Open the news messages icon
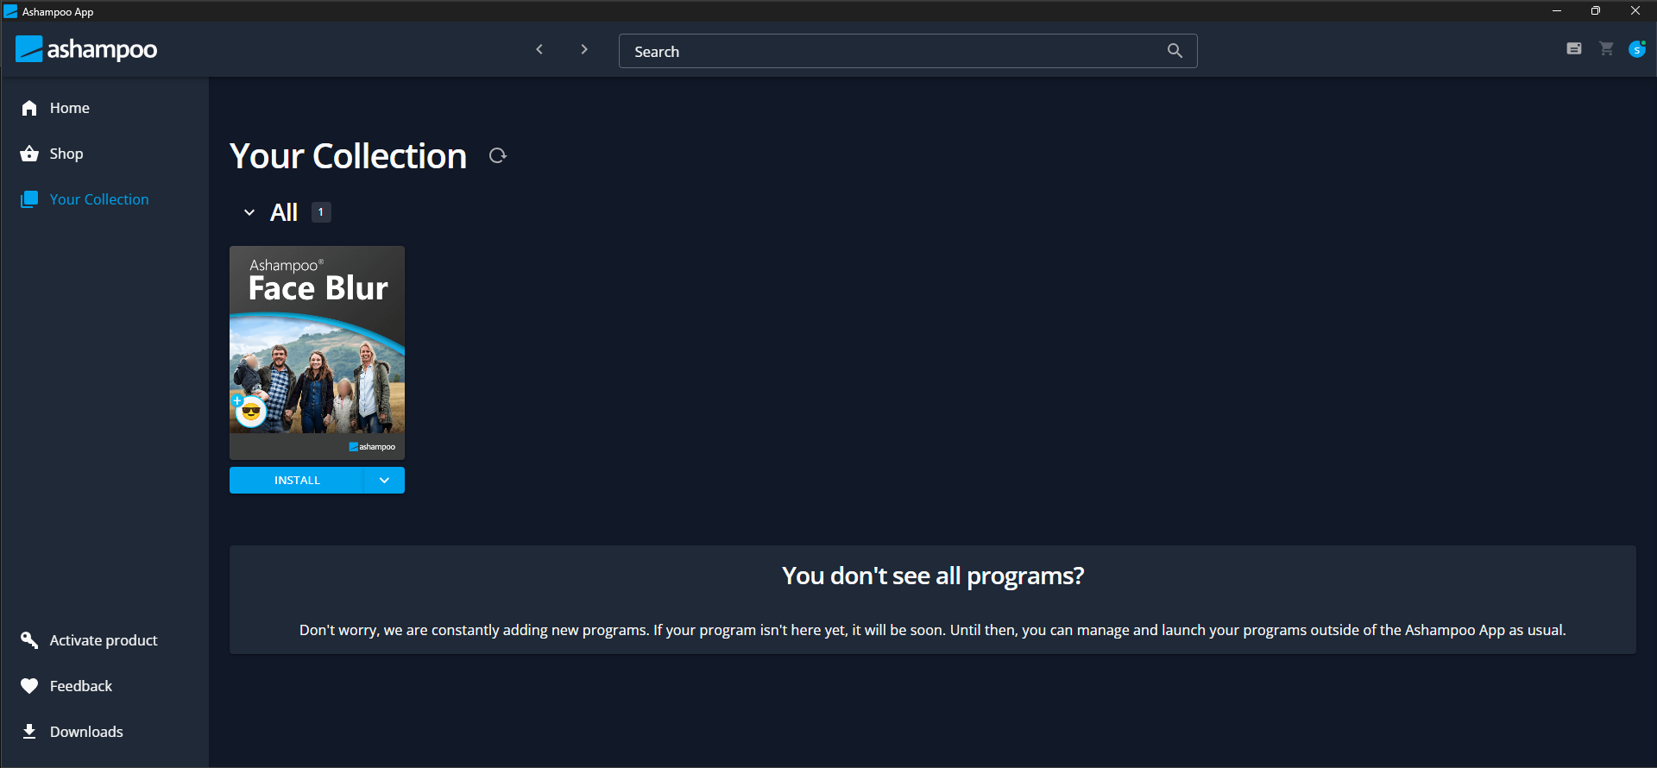The width and height of the screenshot is (1657, 768). pyautogui.click(x=1574, y=49)
